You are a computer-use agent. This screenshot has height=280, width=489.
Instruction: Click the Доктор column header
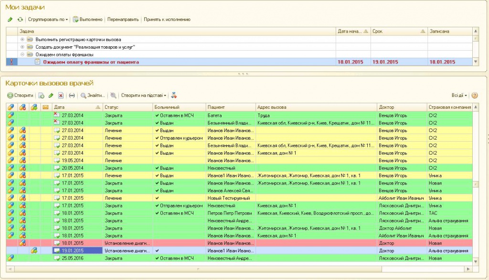point(402,107)
